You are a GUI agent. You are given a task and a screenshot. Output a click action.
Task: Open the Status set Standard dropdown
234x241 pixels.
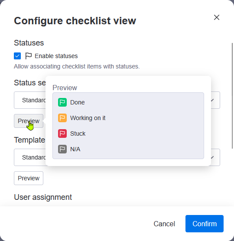[x=117, y=100]
